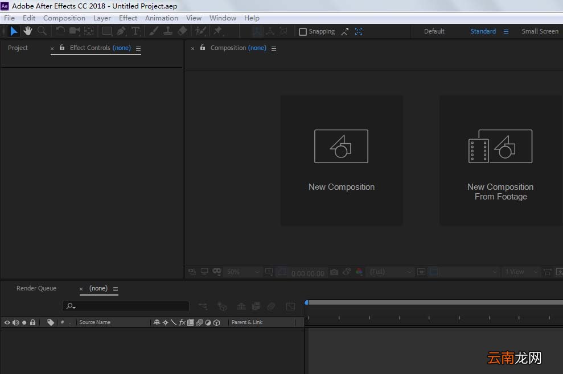Open the Composition menu
Screen dimensions: 563x374
(64, 18)
